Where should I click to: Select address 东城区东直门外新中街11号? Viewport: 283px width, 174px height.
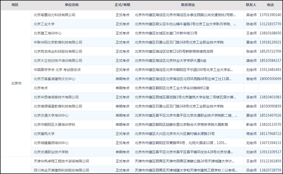[x=166, y=33]
